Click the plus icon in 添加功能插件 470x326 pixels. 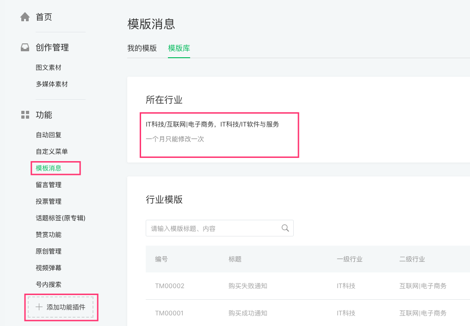tap(39, 307)
